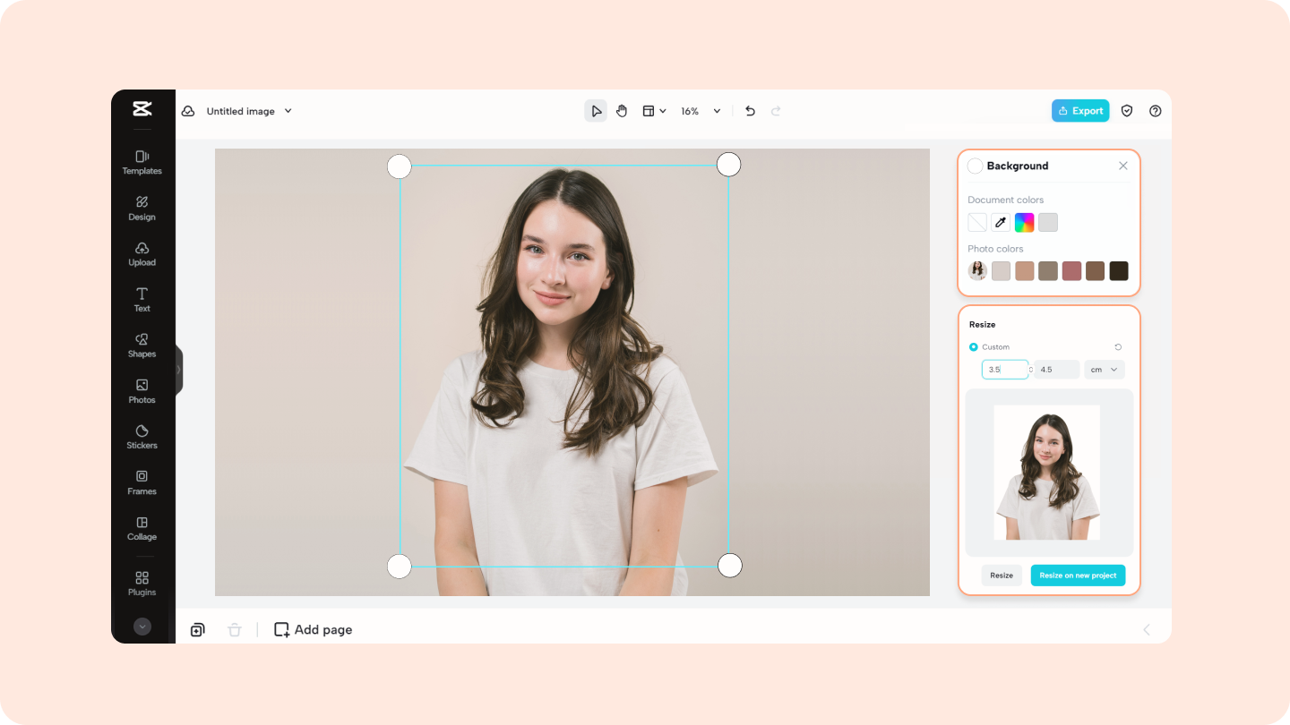Screen dimensions: 1290x725
Task: Open the shield protection icon
Action: [x=1127, y=111]
